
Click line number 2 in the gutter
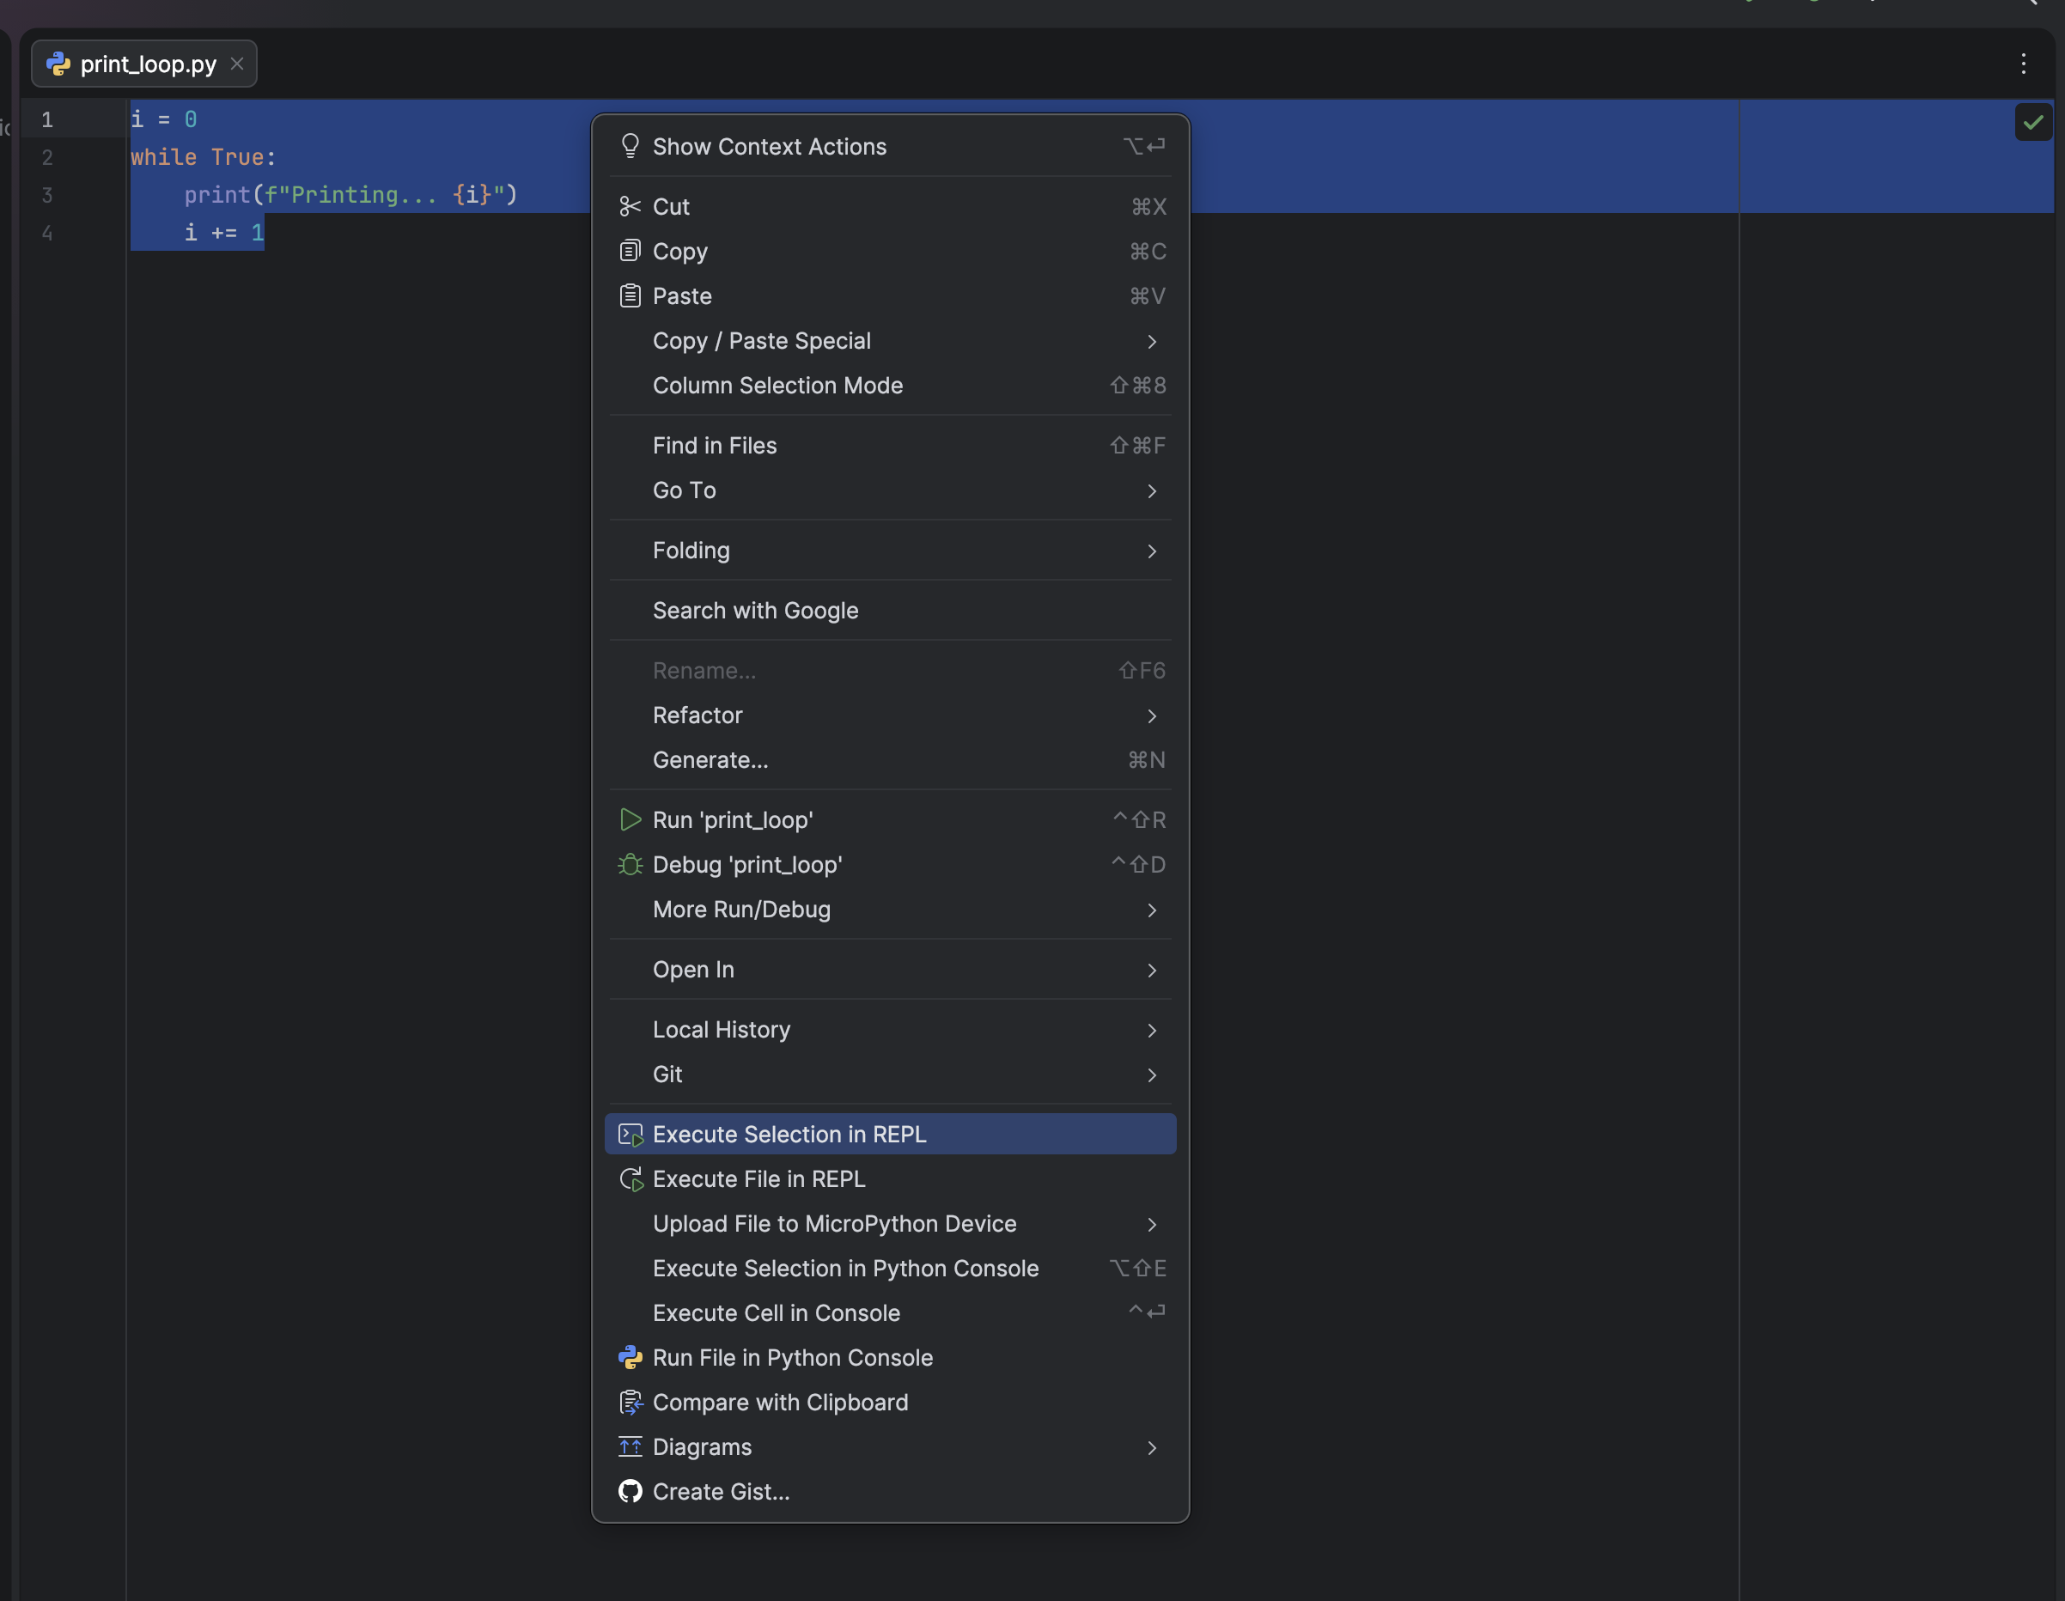(47, 158)
